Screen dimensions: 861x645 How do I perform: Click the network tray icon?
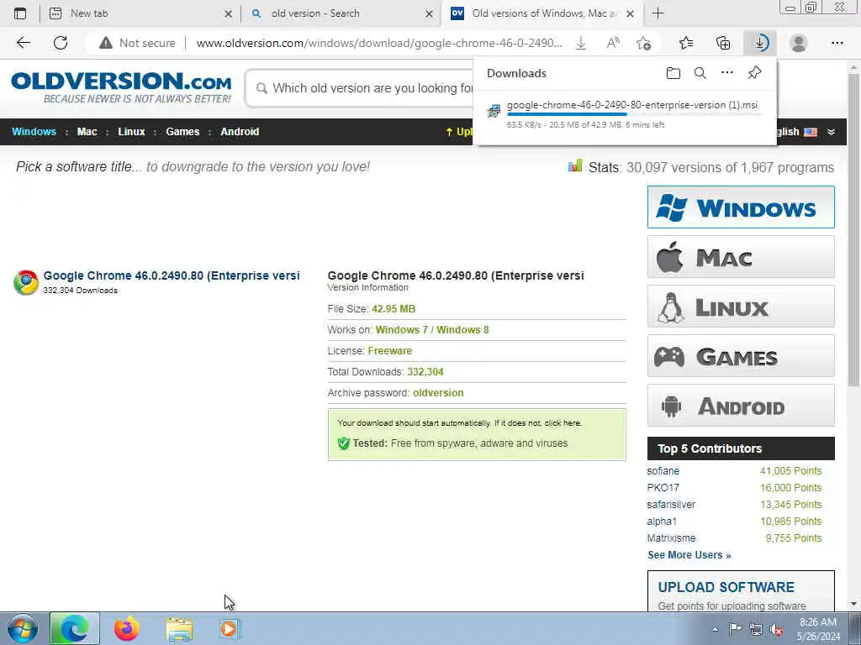tap(756, 629)
